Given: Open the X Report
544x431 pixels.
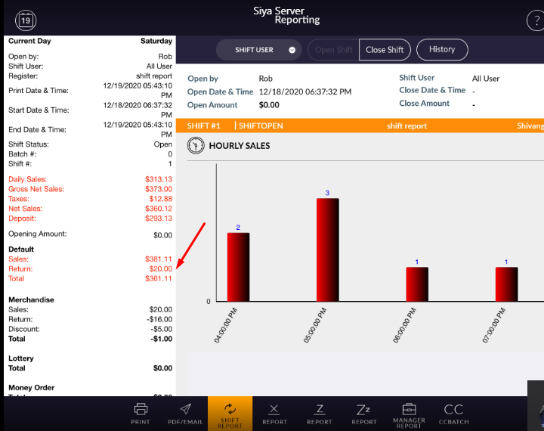Looking at the screenshot, I should [x=274, y=414].
